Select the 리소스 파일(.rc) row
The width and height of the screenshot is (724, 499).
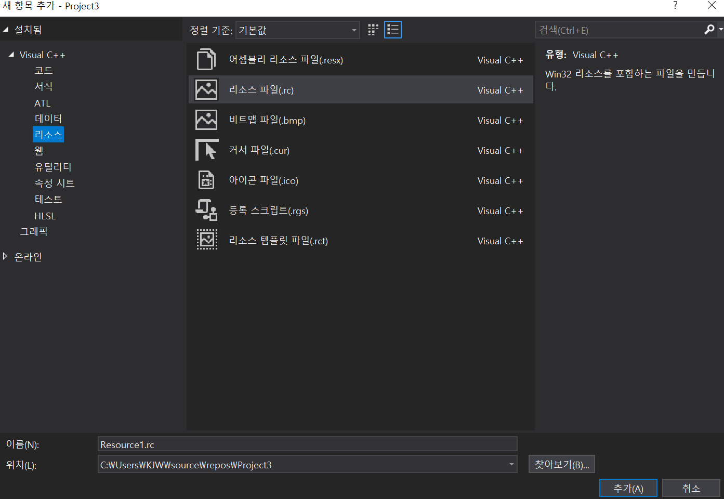361,90
